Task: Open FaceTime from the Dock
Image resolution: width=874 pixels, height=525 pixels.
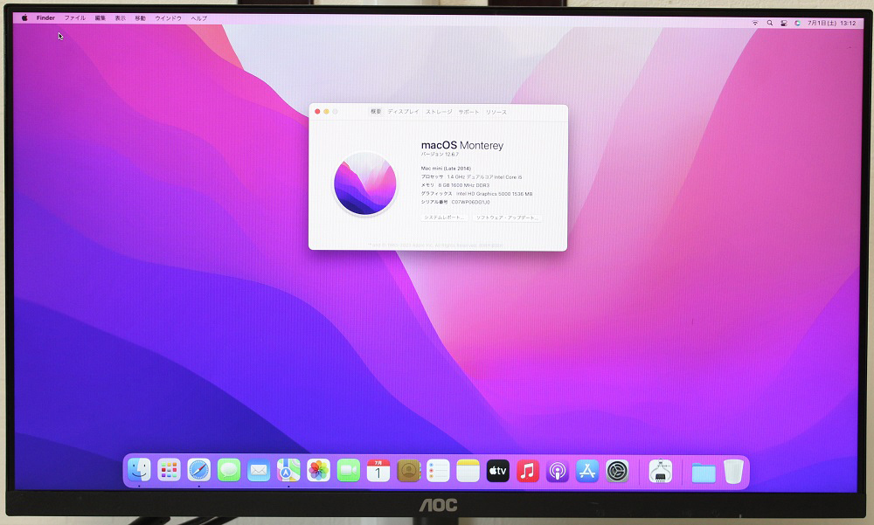Action: pos(348,470)
